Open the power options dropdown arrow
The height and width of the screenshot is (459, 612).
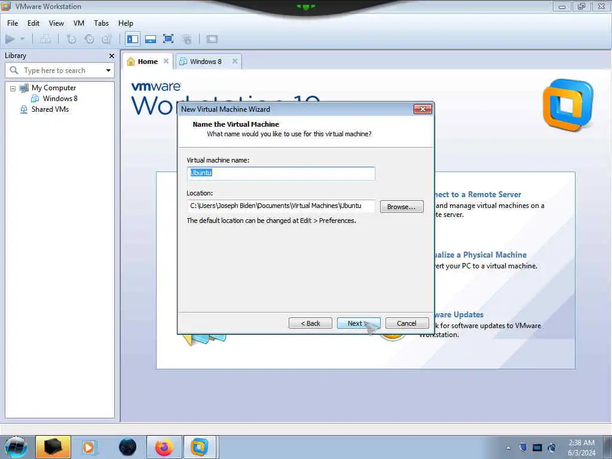coord(22,39)
